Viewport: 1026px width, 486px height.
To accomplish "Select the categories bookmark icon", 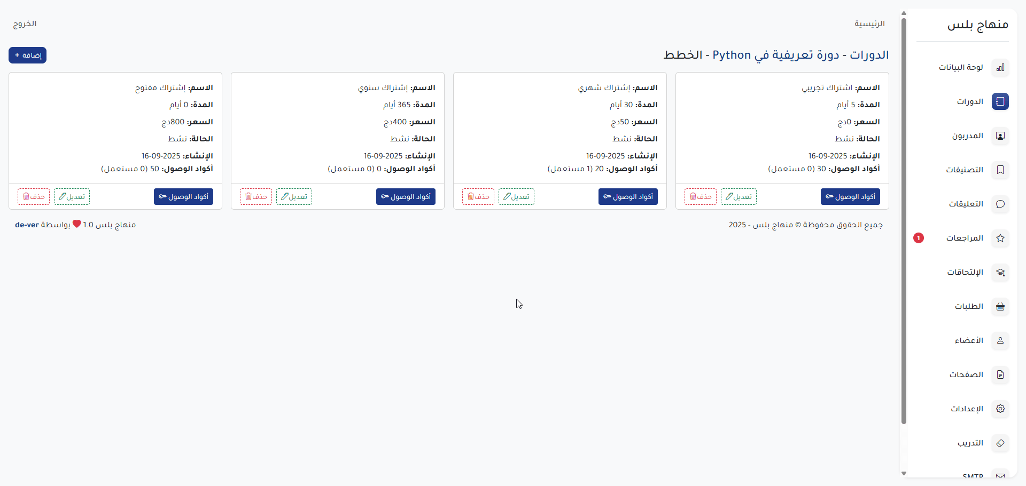I will pos(1000,170).
